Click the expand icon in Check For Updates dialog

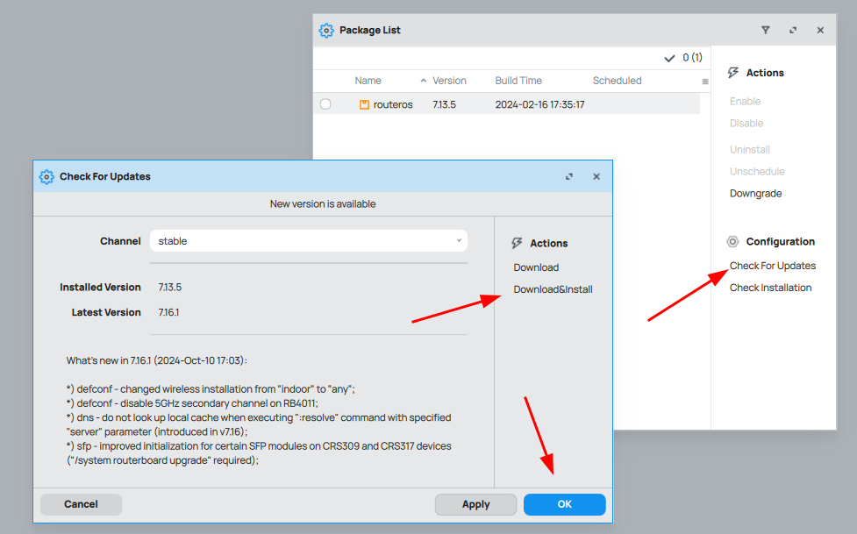pyautogui.click(x=569, y=176)
